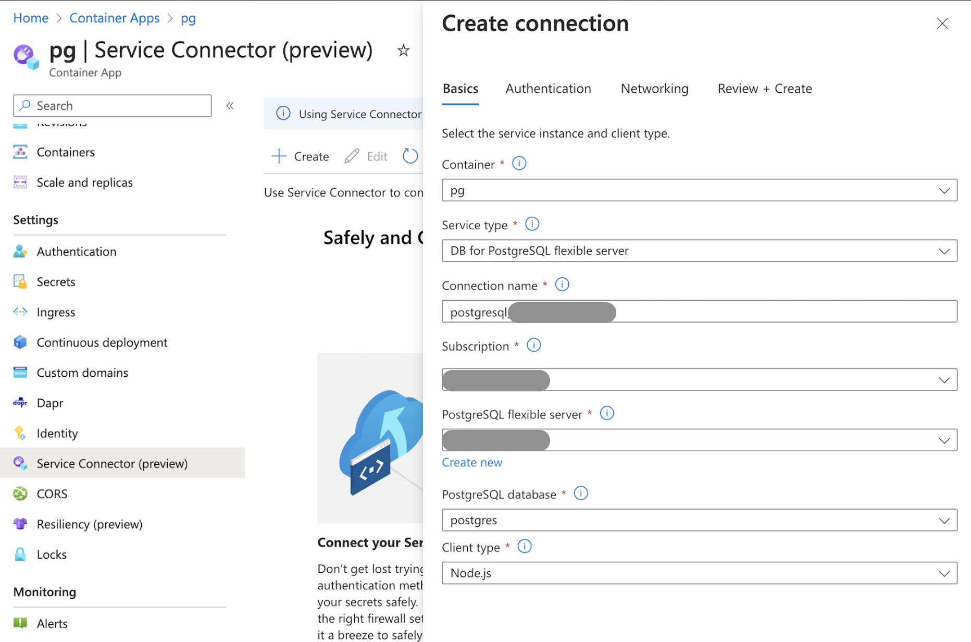Select the Basics tab

[x=460, y=89]
